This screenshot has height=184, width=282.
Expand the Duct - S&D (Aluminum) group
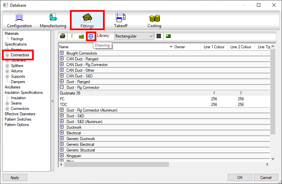[62, 121]
